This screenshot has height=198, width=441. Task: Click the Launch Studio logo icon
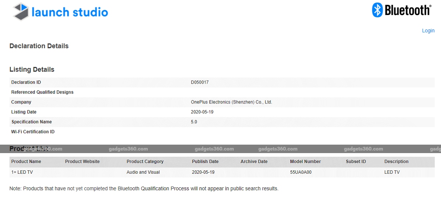21,12
